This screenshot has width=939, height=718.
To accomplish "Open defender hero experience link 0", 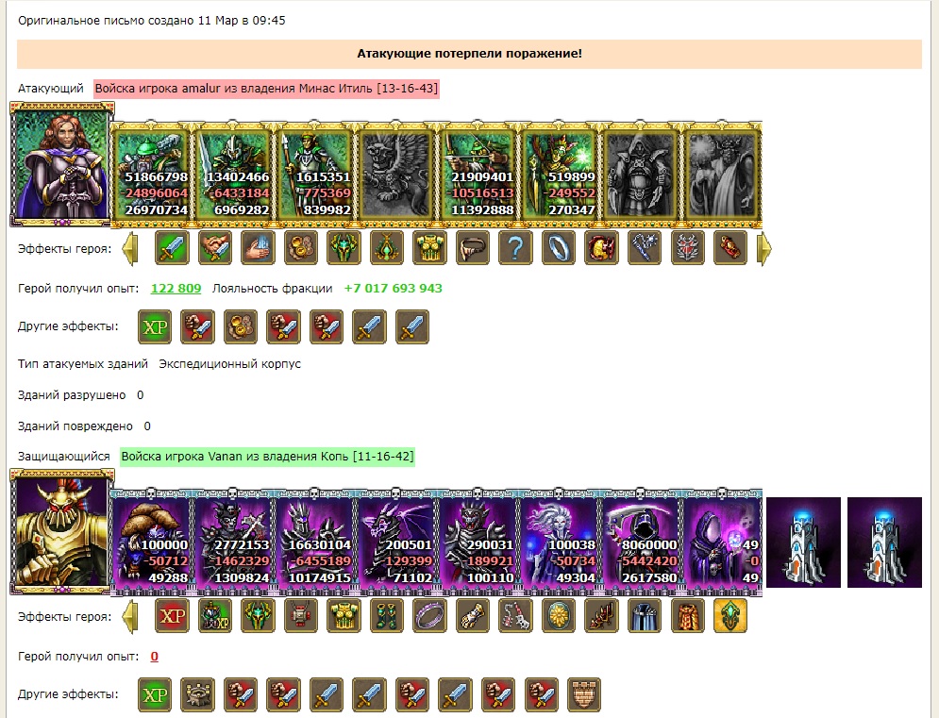I will pyautogui.click(x=154, y=657).
